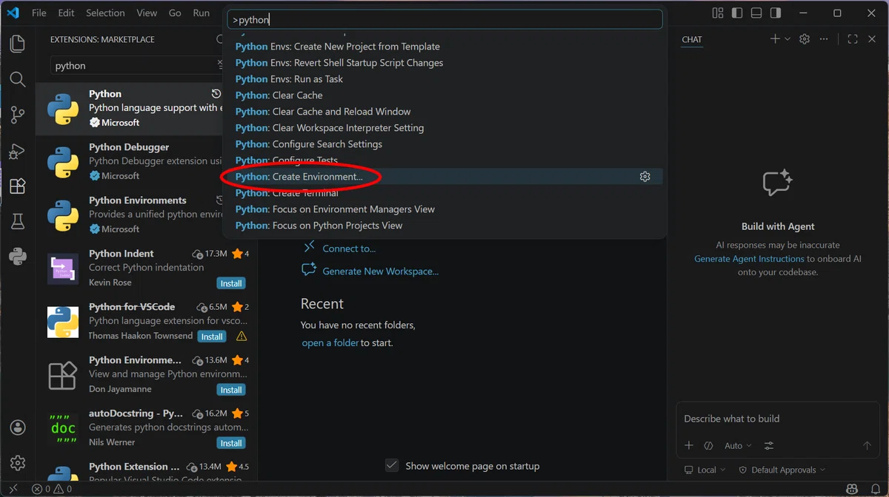Screen dimensions: 889x497
Task: Open the Edit menu
Action: 66,13
